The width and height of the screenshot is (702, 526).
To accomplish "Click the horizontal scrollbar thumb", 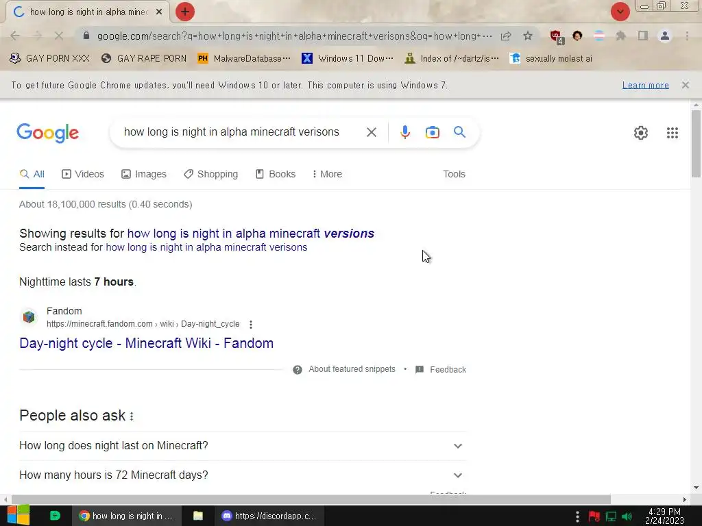I will [x=311, y=499].
